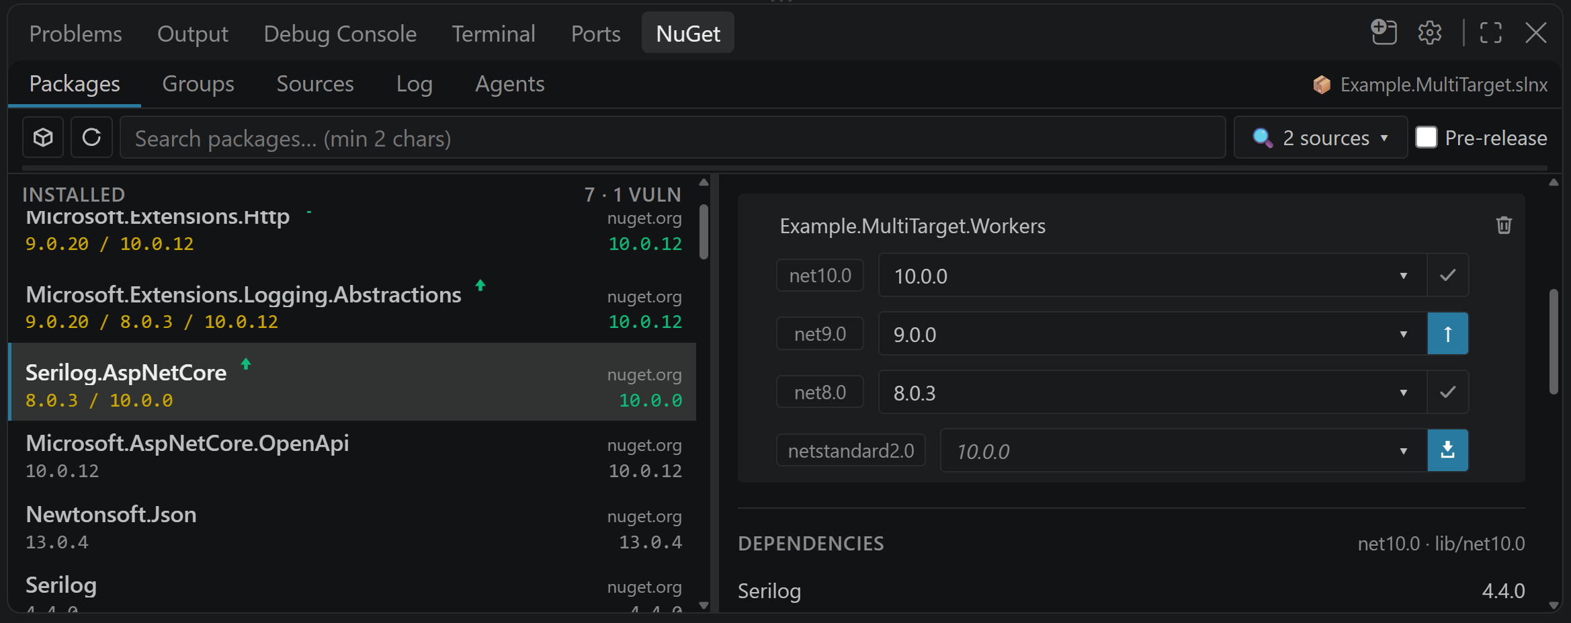
Task: Remove package from Example.MultiTarget.Workers via trash icon
Action: (1504, 225)
